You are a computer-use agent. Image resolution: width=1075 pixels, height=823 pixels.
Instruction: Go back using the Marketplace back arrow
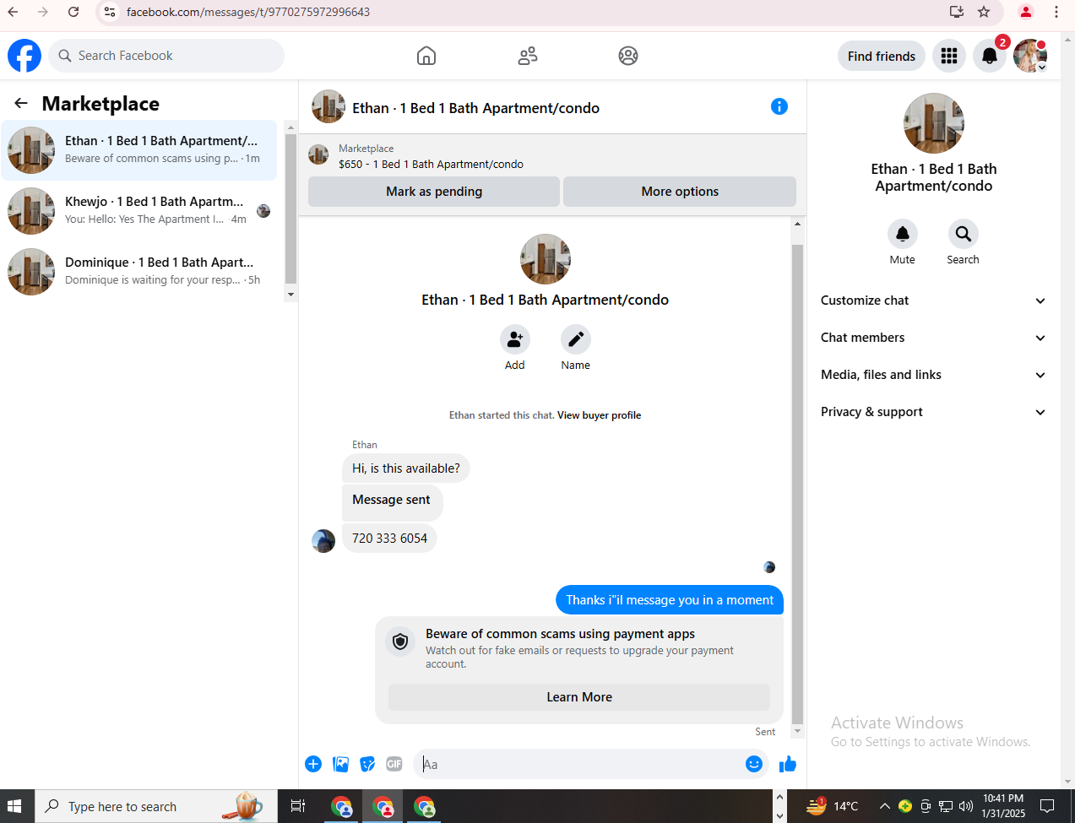click(21, 103)
